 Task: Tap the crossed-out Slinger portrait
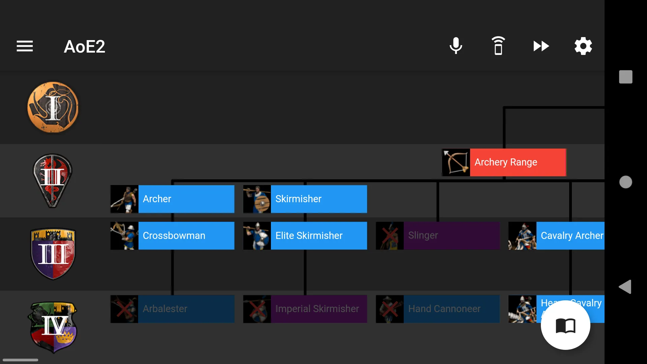click(390, 236)
